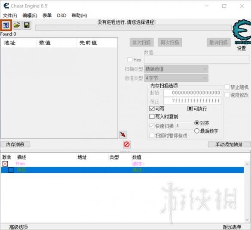Image resolution: width=251 pixels, height=230 pixels.
Task: Open the 数值类型 dropdown
Action: click(176, 78)
